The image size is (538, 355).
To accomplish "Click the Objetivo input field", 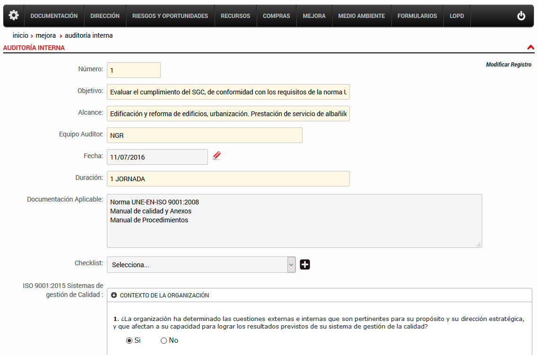I will coord(228,92).
